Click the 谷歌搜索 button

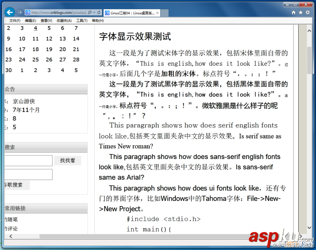point(17,185)
